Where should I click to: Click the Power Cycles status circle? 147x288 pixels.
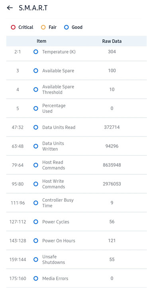(x=36, y=222)
